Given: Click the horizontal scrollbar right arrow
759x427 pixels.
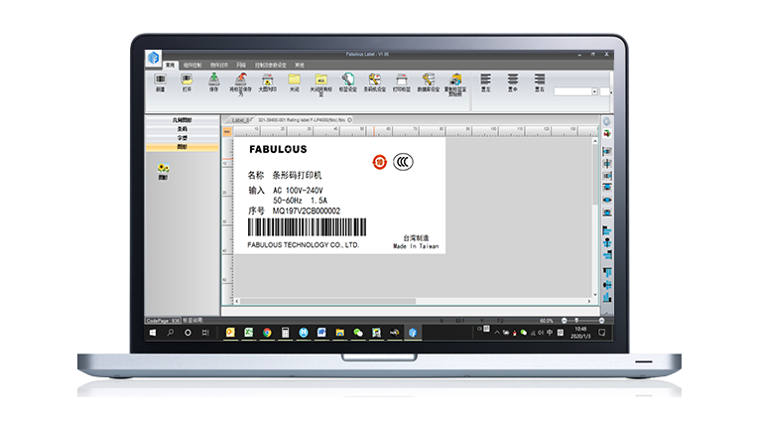Looking at the screenshot, I should [589, 301].
